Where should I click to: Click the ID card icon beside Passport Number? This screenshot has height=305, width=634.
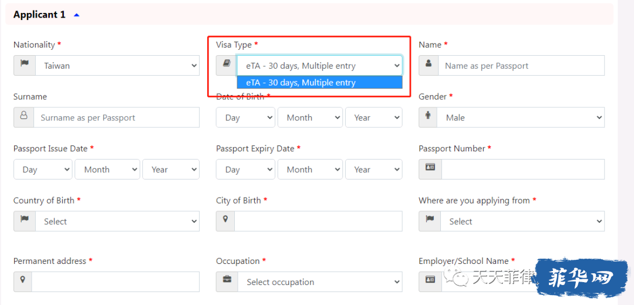click(x=430, y=167)
